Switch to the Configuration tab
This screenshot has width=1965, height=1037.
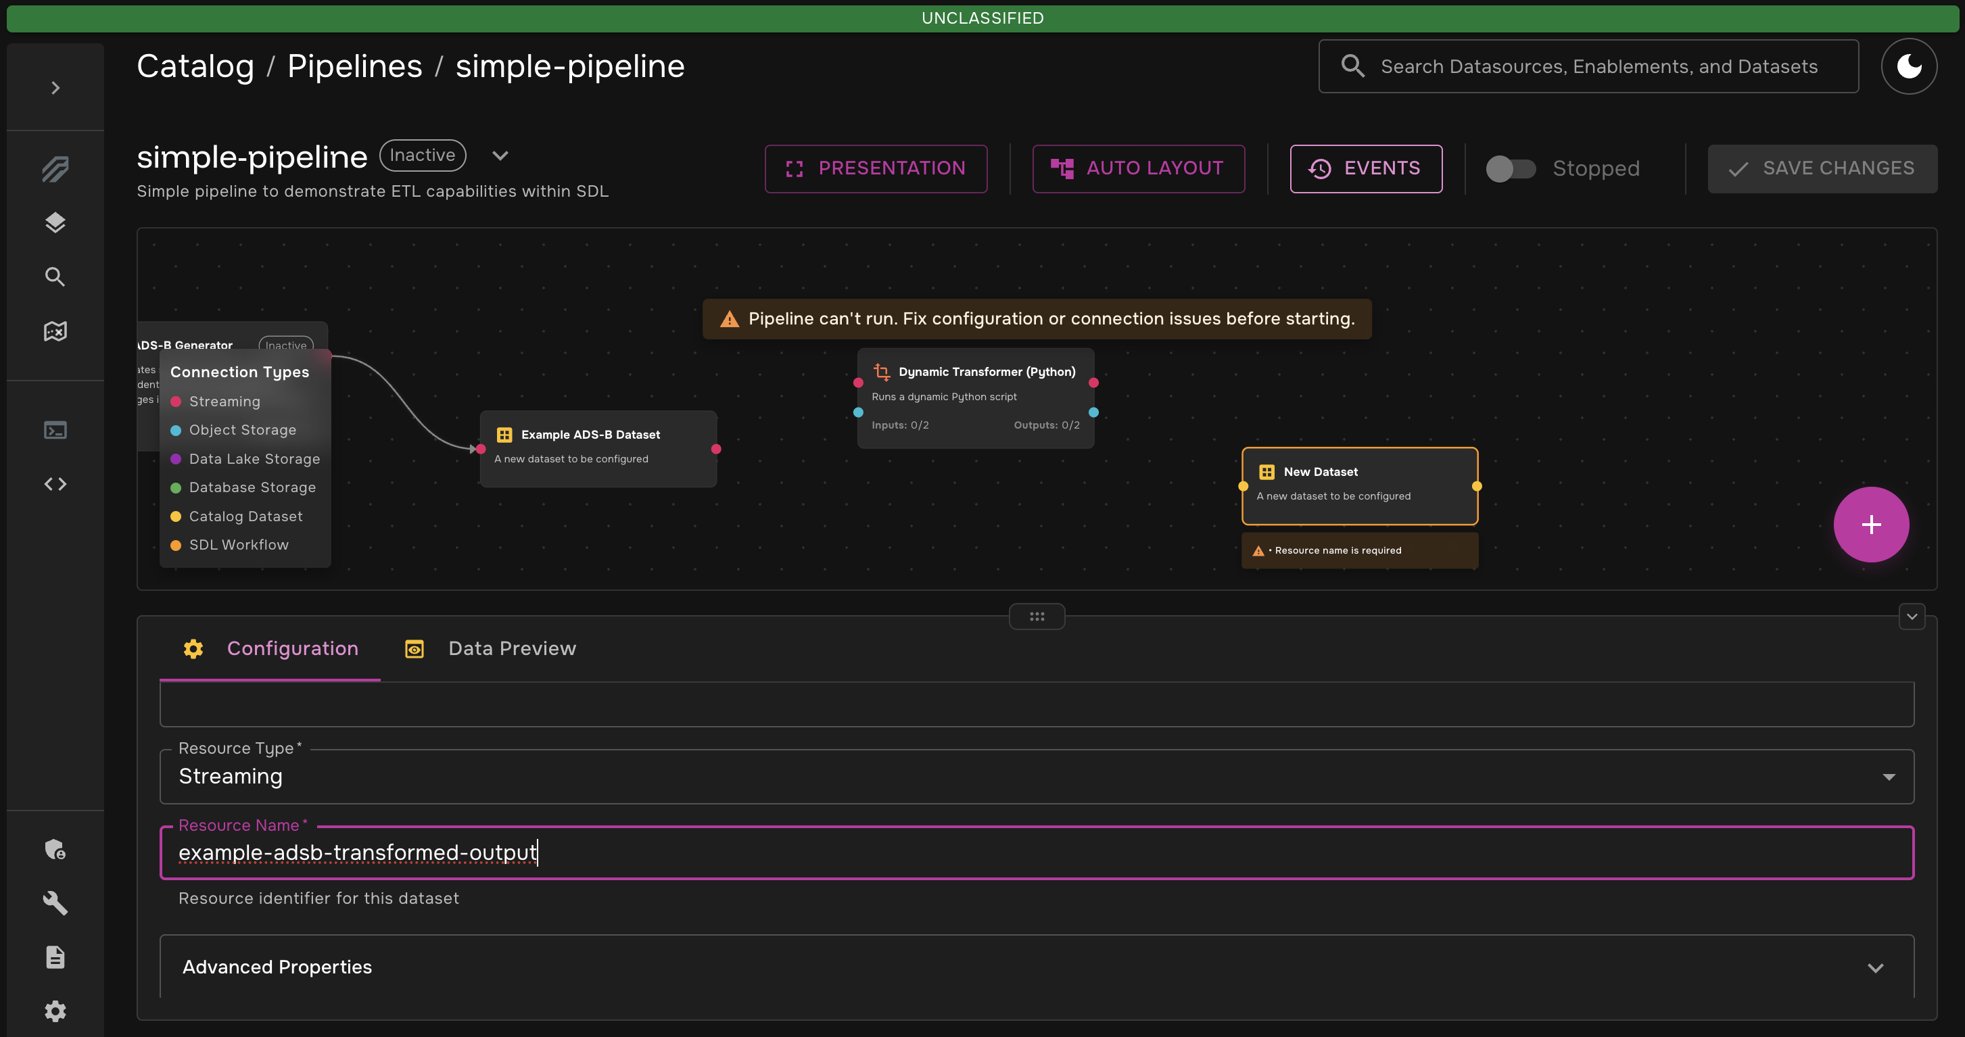pos(270,649)
